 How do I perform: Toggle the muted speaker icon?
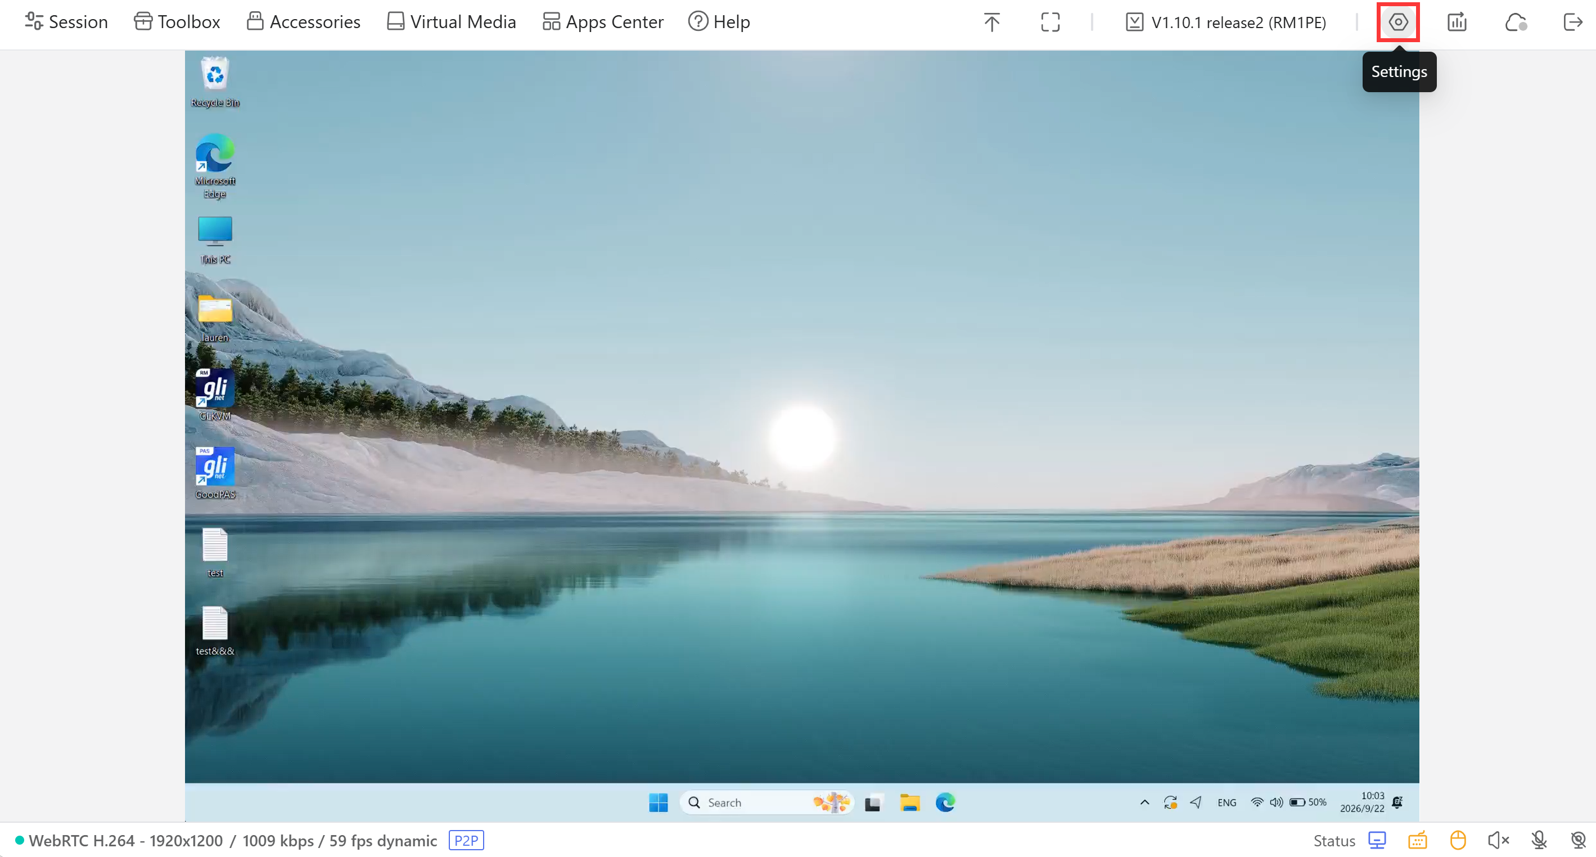click(1499, 840)
